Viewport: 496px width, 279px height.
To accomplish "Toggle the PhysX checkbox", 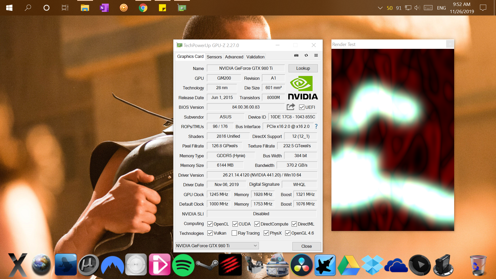I will 266,233.
